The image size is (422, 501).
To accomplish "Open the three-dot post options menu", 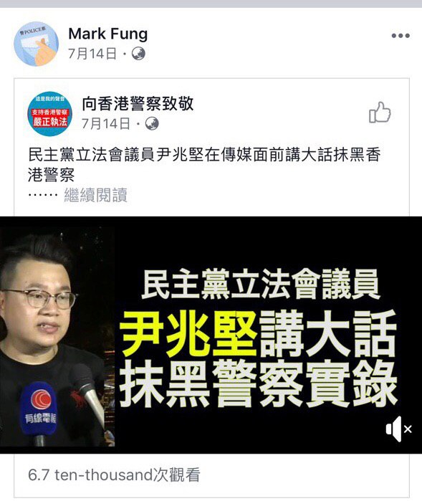I will [x=401, y=36].
